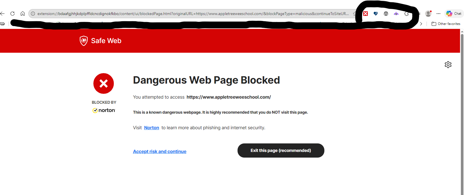
Task: Open Copilot Chat
Action: [453, 14]
